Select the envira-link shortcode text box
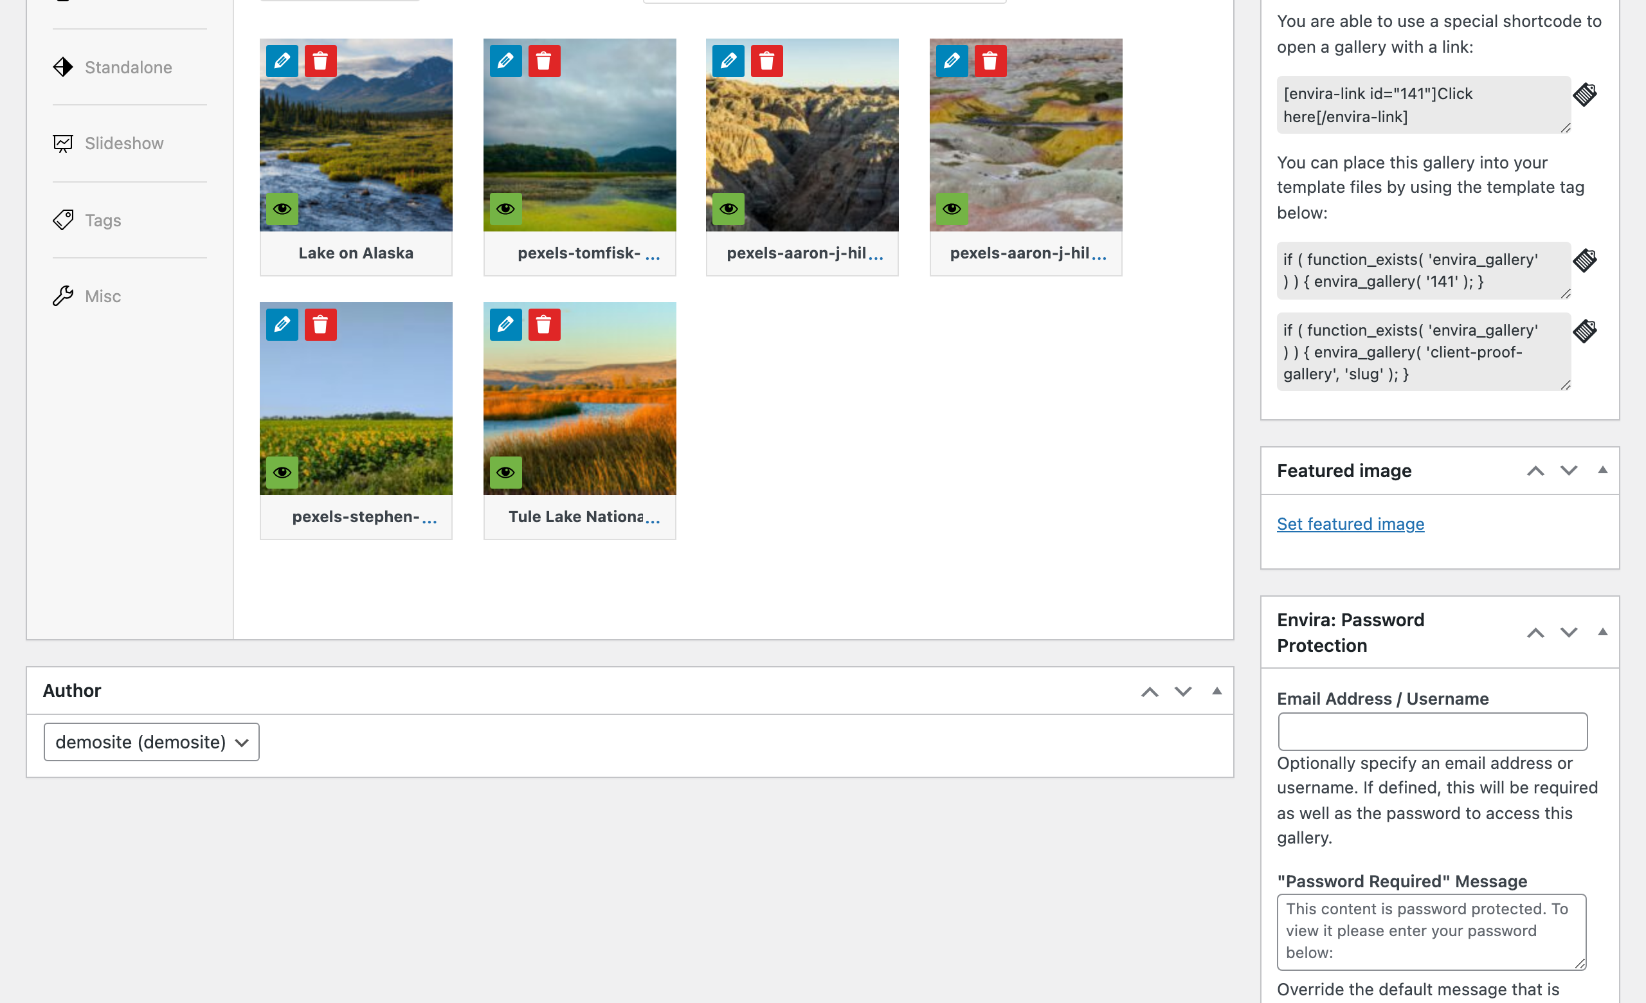Viewport: 1646px width, 1003px height. tap(1424, 105)
